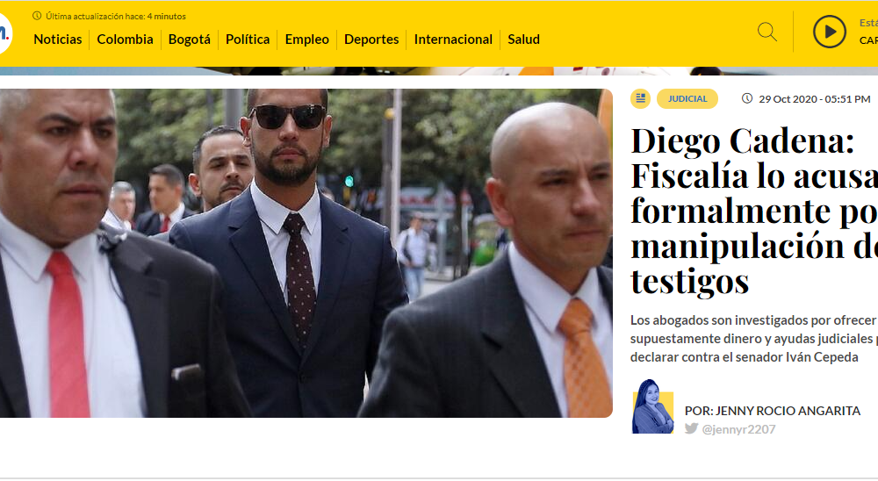The width and height of the screenshot is (878, 481).
Task: Click the last-update clock icon
Action: (37, 16)
